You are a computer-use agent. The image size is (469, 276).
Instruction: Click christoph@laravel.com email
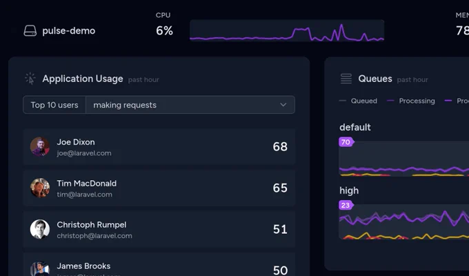[x=94, y=236]
